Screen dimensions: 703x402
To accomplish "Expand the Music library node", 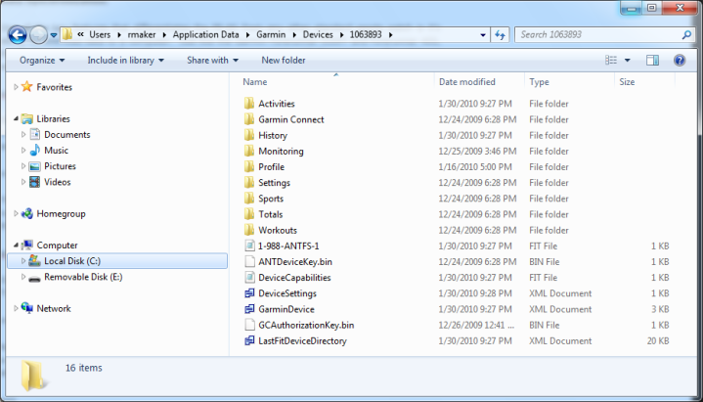I will 23,151.
